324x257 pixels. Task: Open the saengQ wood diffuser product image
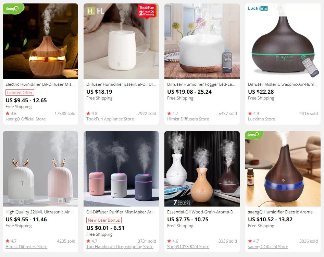tap(40, 41)
